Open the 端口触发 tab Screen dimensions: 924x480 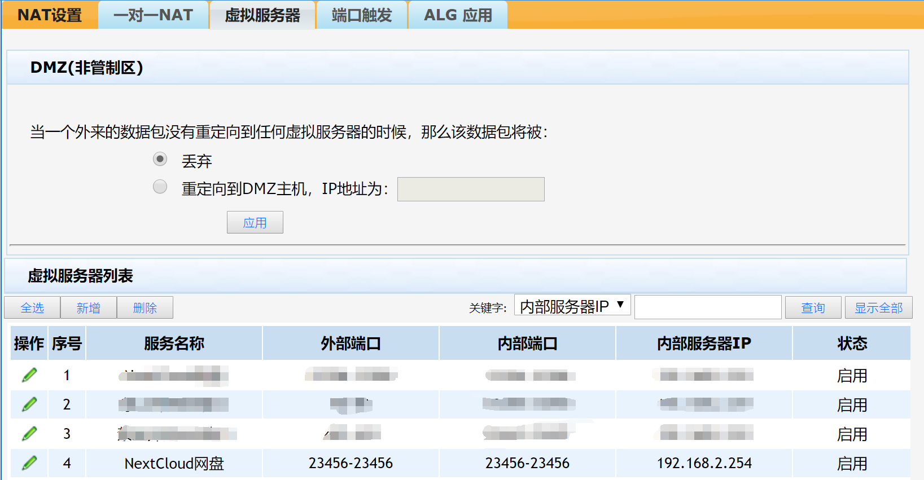point(362,15)
